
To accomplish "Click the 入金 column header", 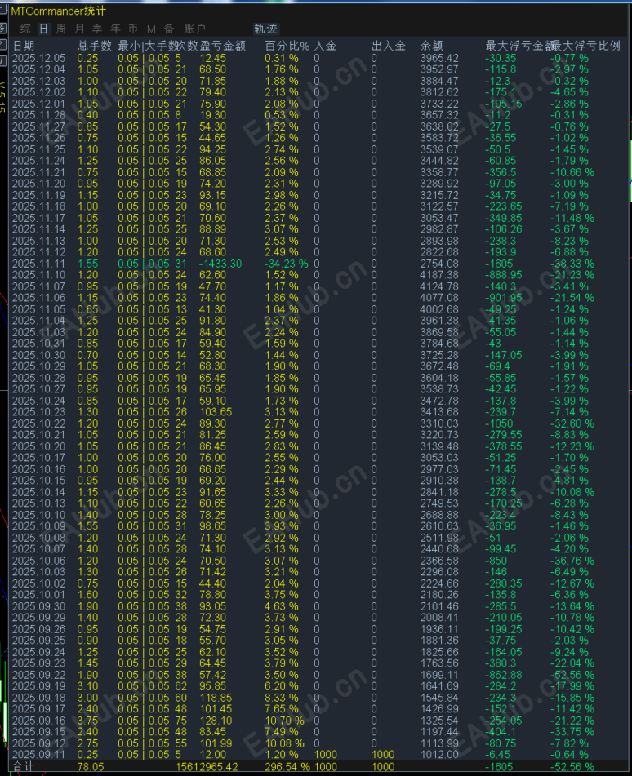I will point(326,46).
